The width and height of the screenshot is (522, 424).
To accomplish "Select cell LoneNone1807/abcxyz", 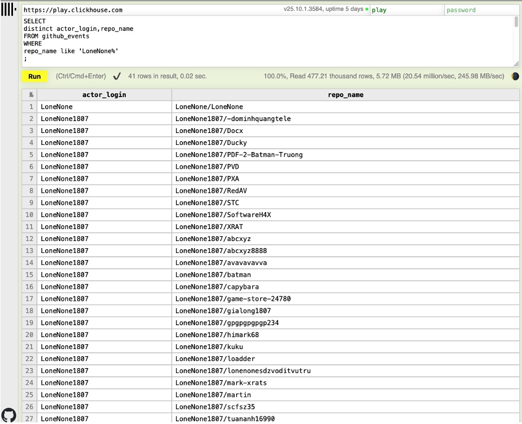I will 345,239.
